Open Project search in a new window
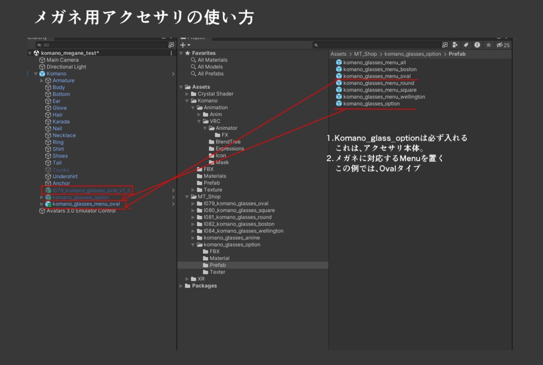This screenshot has width=543, height=365. point(445,45)
